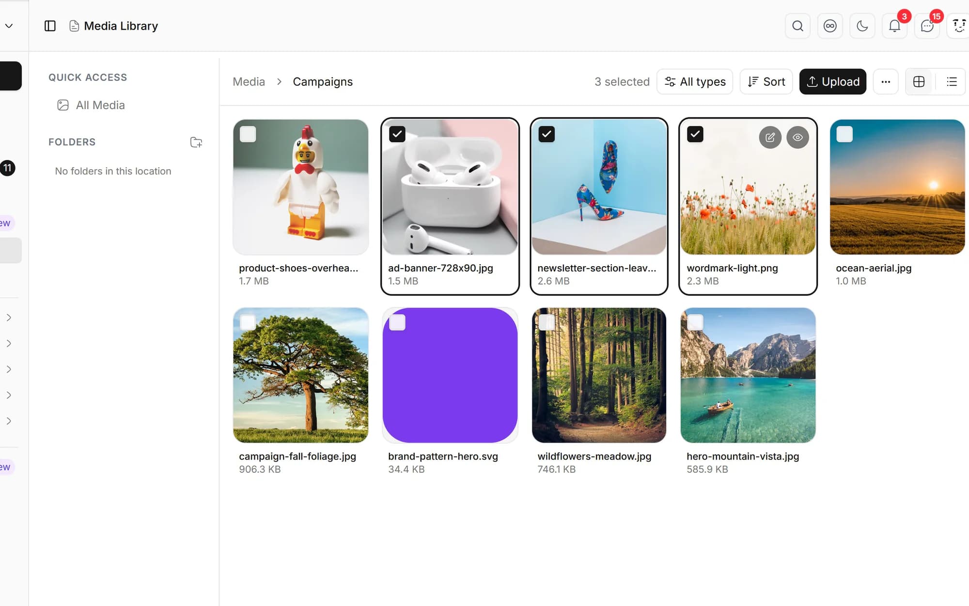Open the wildflowers-meadow forest thumbnail

(599, 375)
